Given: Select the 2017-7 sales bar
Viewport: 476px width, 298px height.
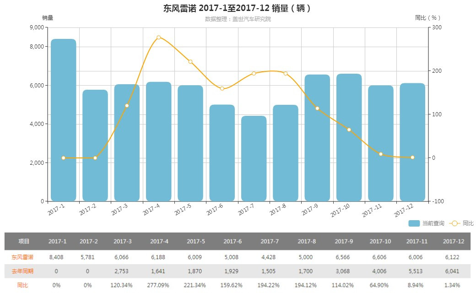Looking at the screenshot, I should point(254,158).
